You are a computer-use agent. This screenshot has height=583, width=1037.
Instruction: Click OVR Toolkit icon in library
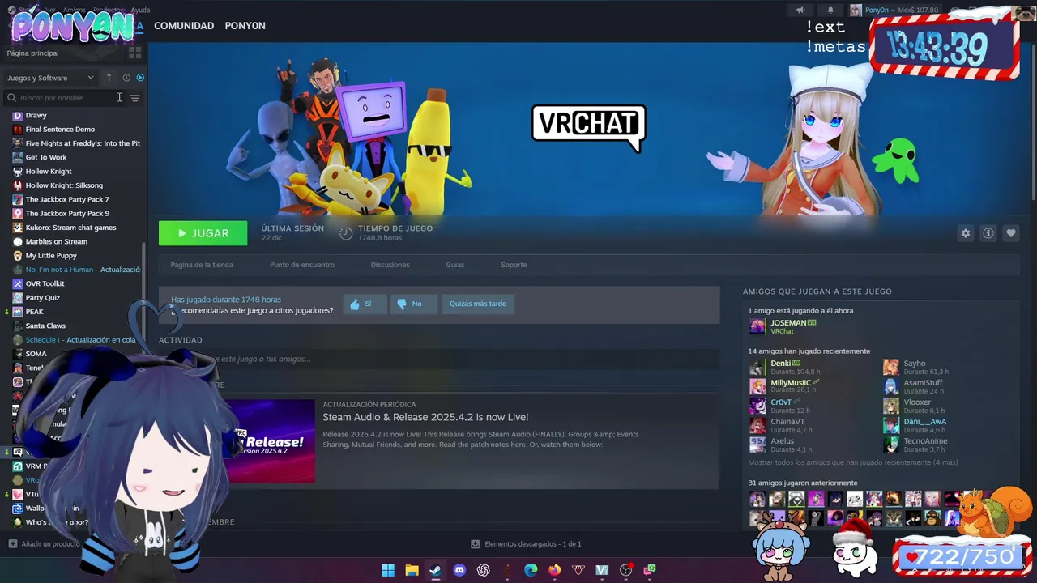coord(18,283)
